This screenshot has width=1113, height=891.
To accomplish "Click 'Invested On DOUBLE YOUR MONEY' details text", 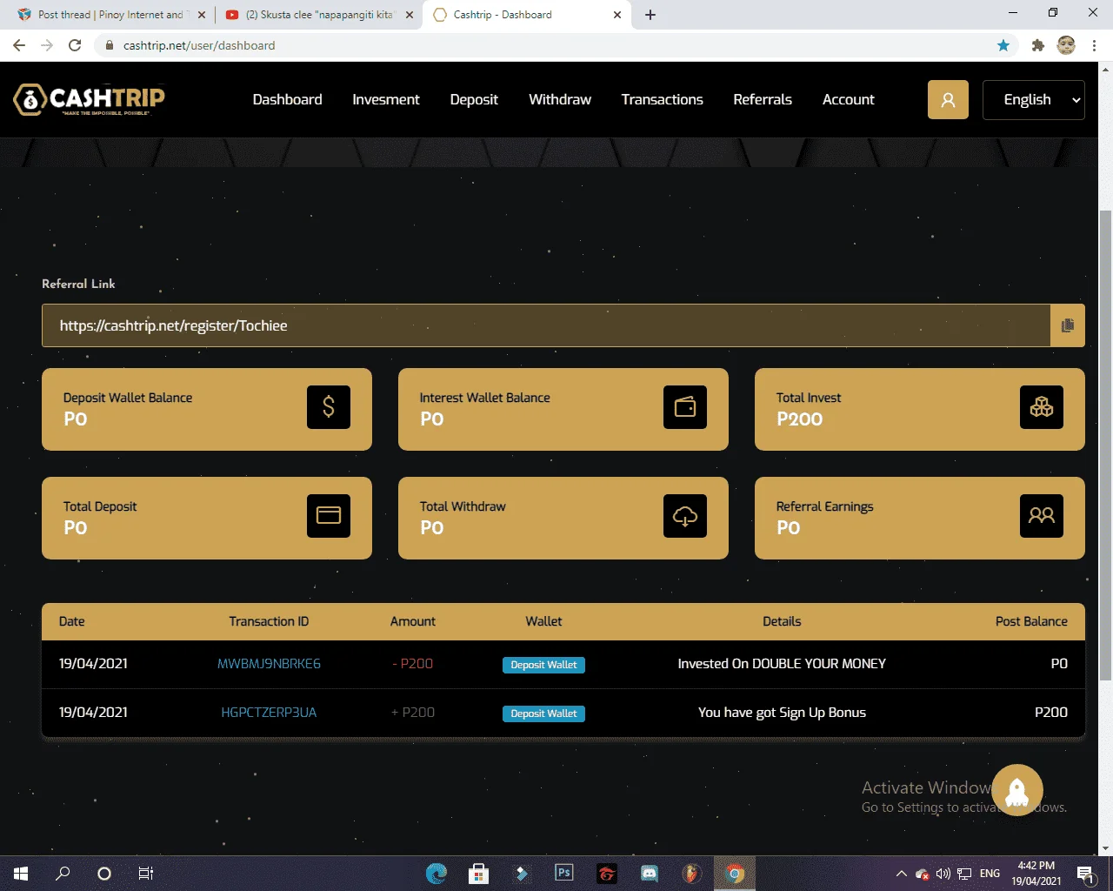I will (x=782, y=664).
